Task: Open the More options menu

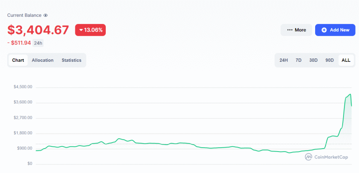Action: tap(296, 30)
